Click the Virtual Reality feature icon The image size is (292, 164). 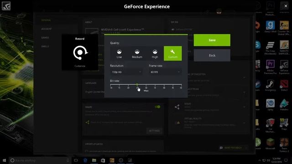(177, 123)
